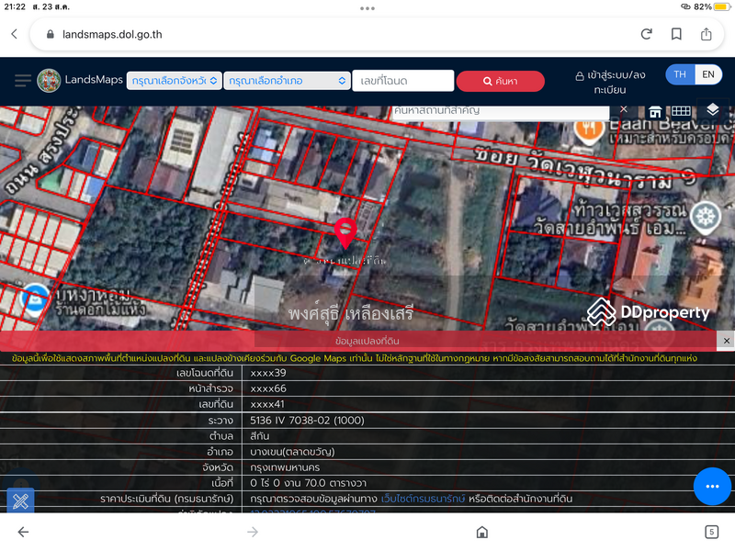The height and width of the screenshot is (551, 735).
Task: Open the LandsMaps hamburger menu
Action: coord(22,81)
